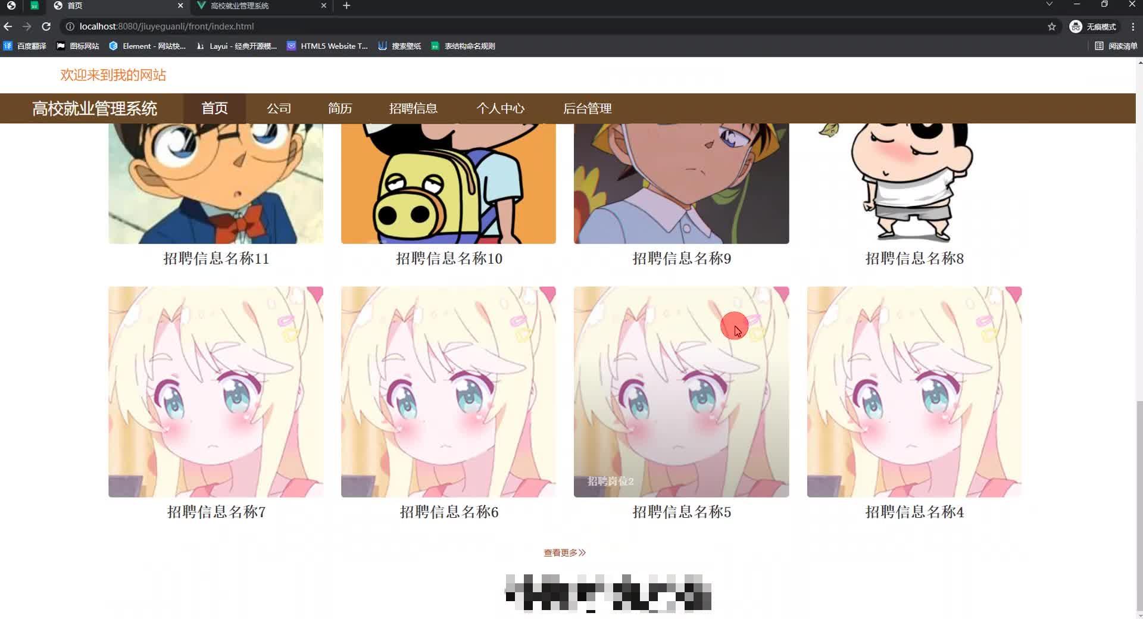Image resolution: width=1143 pixels, height=619 pixels.
Task: Click the 招聘信息名称9 title text
Action: coord(682,258)
